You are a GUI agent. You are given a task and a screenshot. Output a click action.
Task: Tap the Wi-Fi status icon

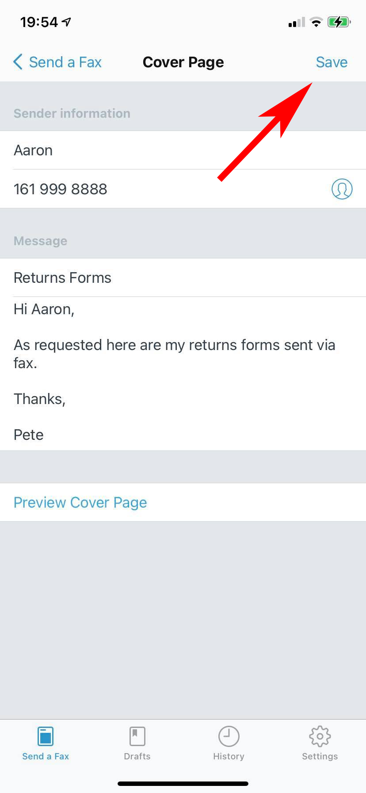click(316, 22)
